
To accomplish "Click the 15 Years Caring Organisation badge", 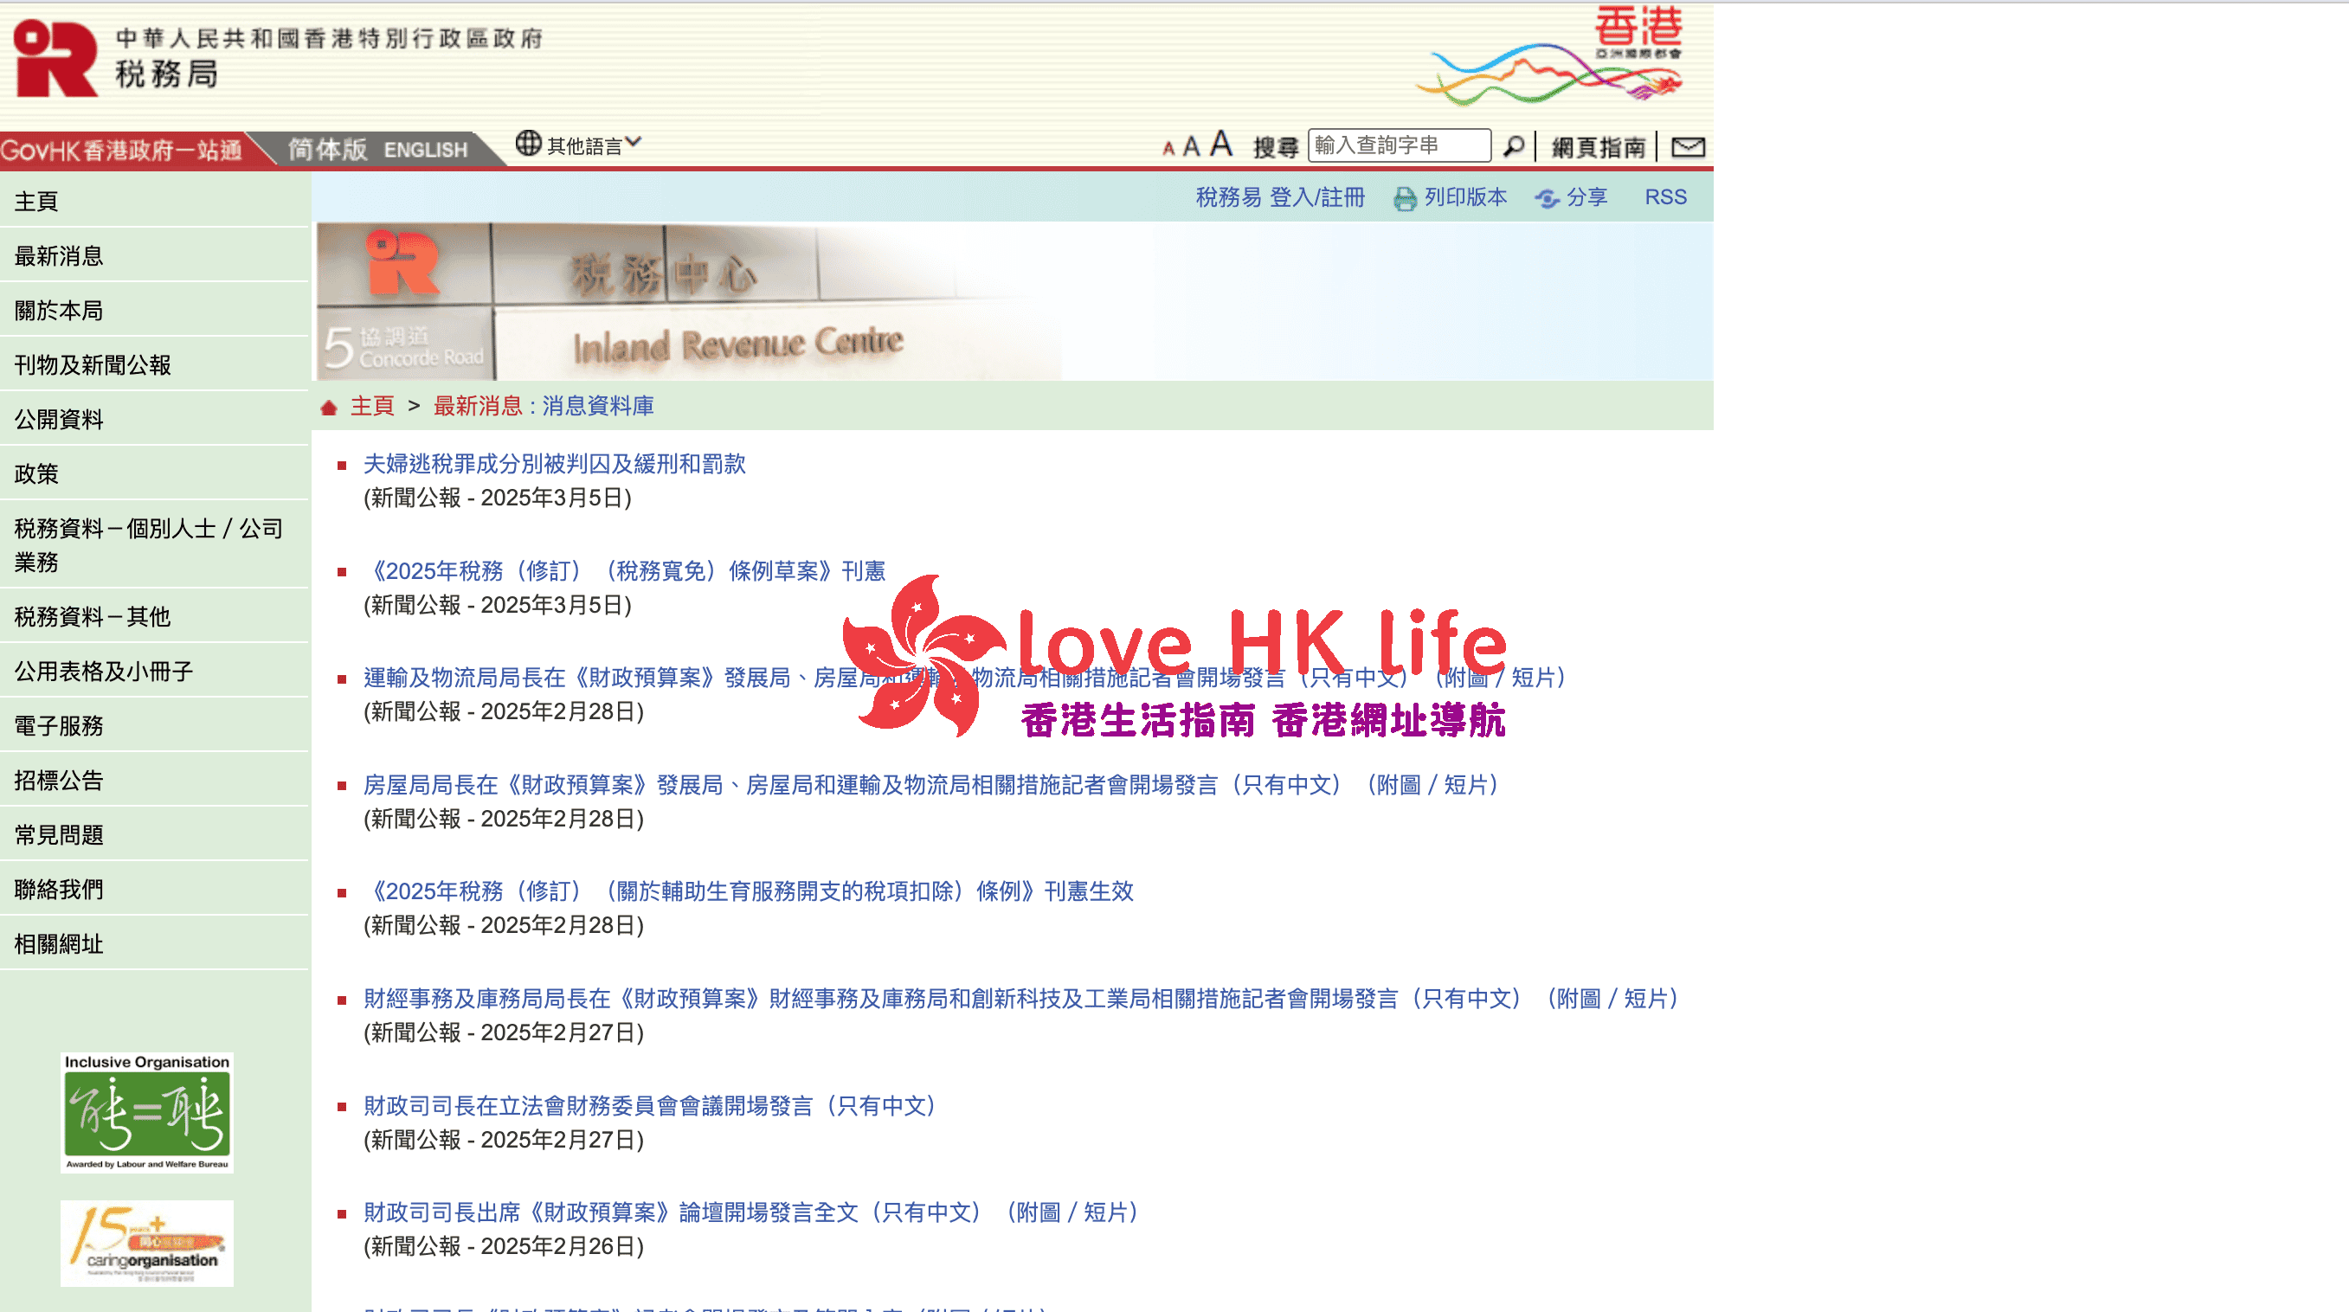I will 147,1243.
